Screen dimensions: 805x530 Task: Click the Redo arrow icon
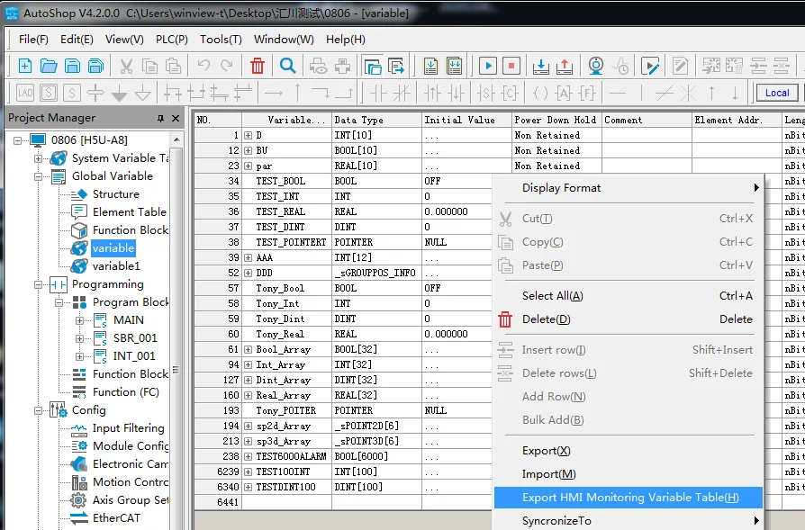pos(226,65)
